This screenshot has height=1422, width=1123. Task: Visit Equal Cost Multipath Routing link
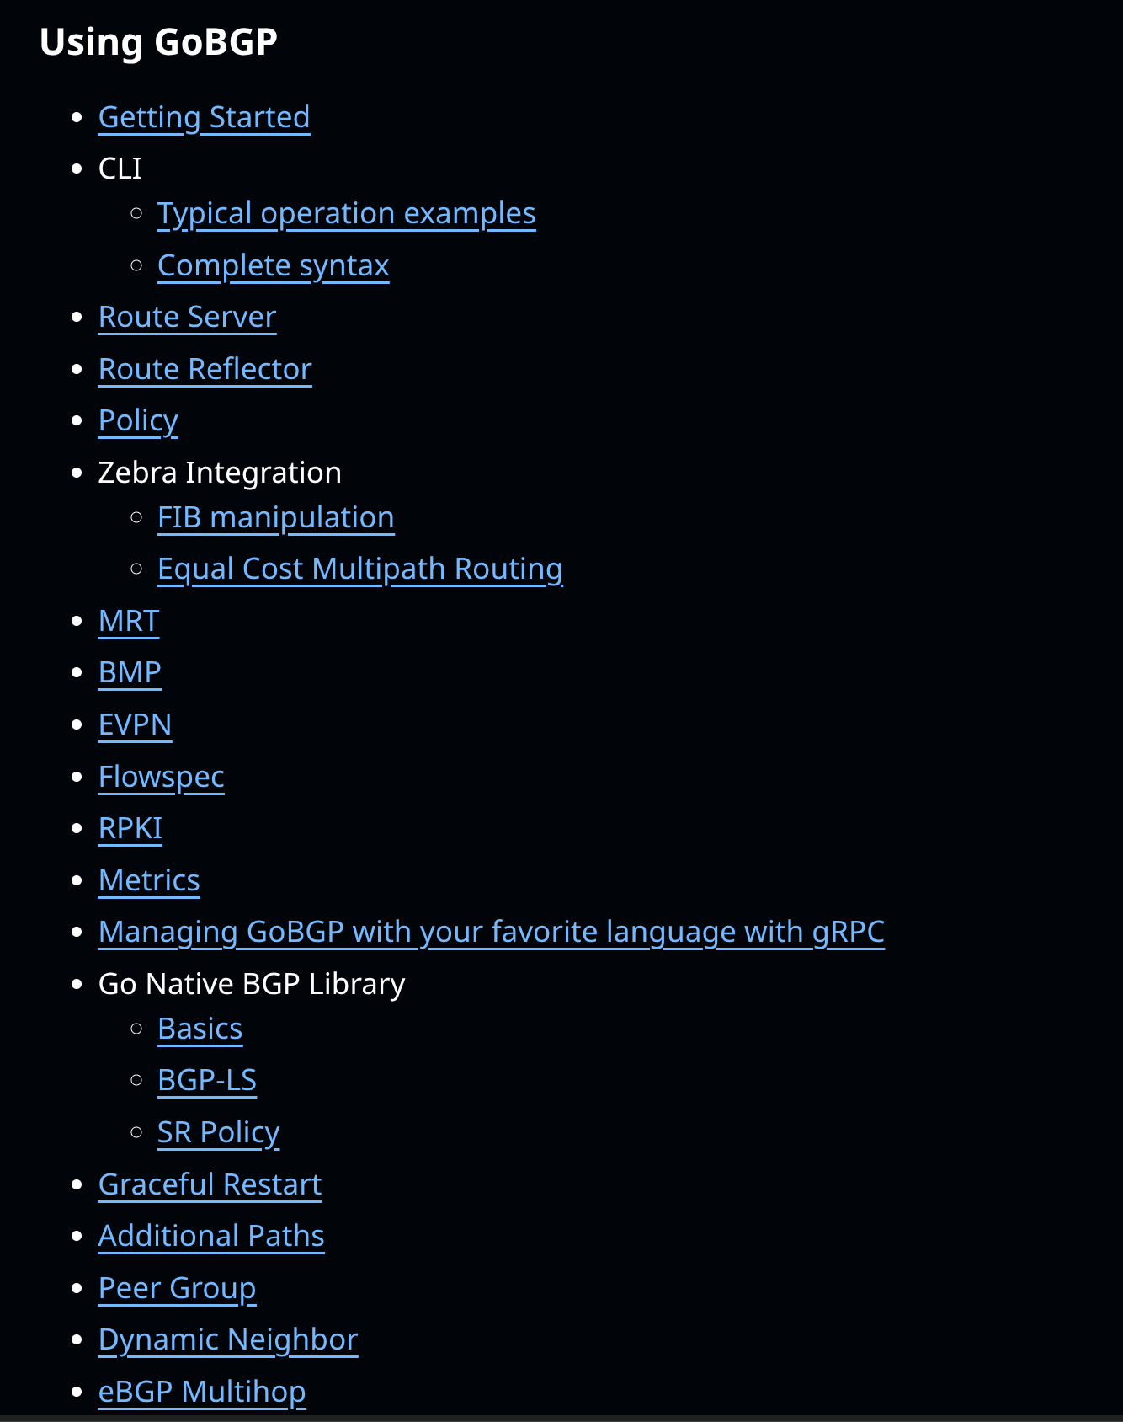359,569
